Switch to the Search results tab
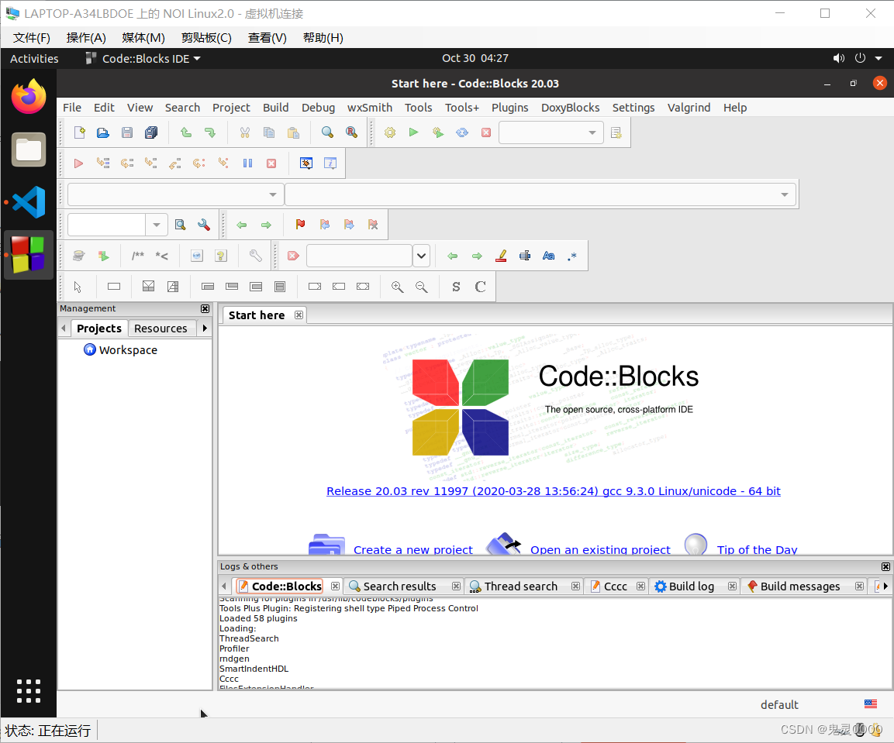The width and height of the screenshot is (894, 743). (399, 586)
